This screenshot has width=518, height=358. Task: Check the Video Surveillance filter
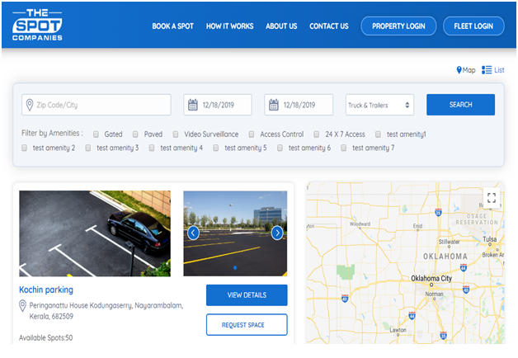coord(177,134)
